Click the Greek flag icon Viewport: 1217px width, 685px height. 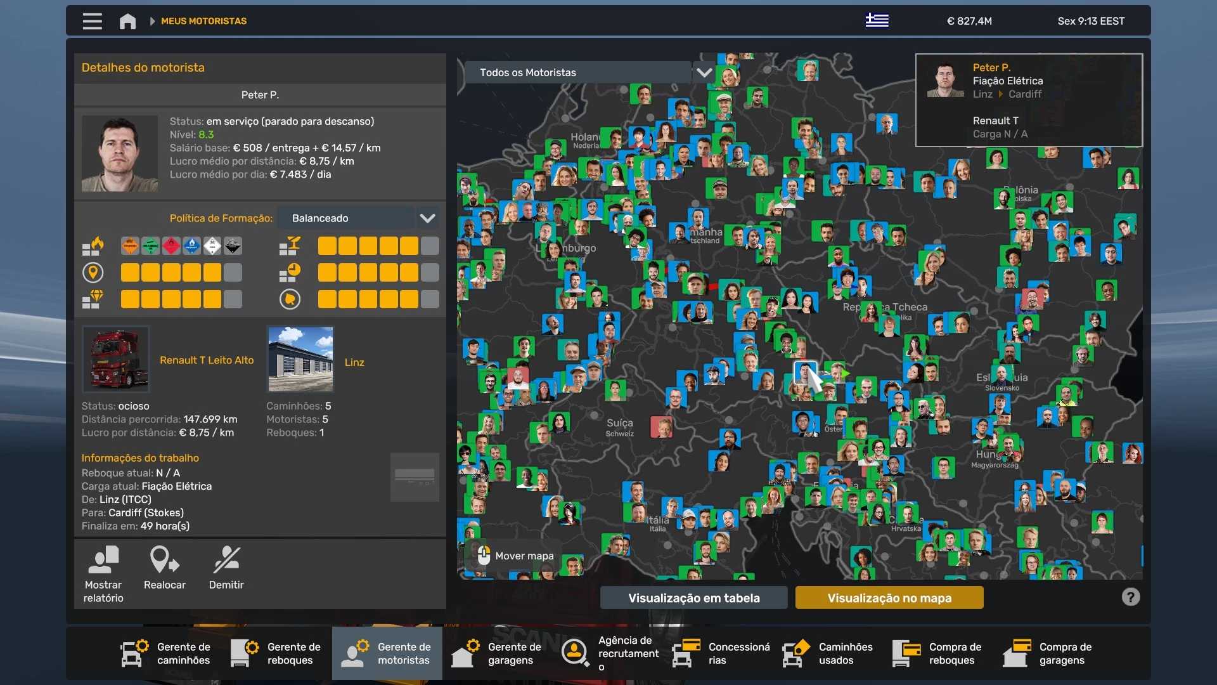pyautogui.click(x=877, y=20)
